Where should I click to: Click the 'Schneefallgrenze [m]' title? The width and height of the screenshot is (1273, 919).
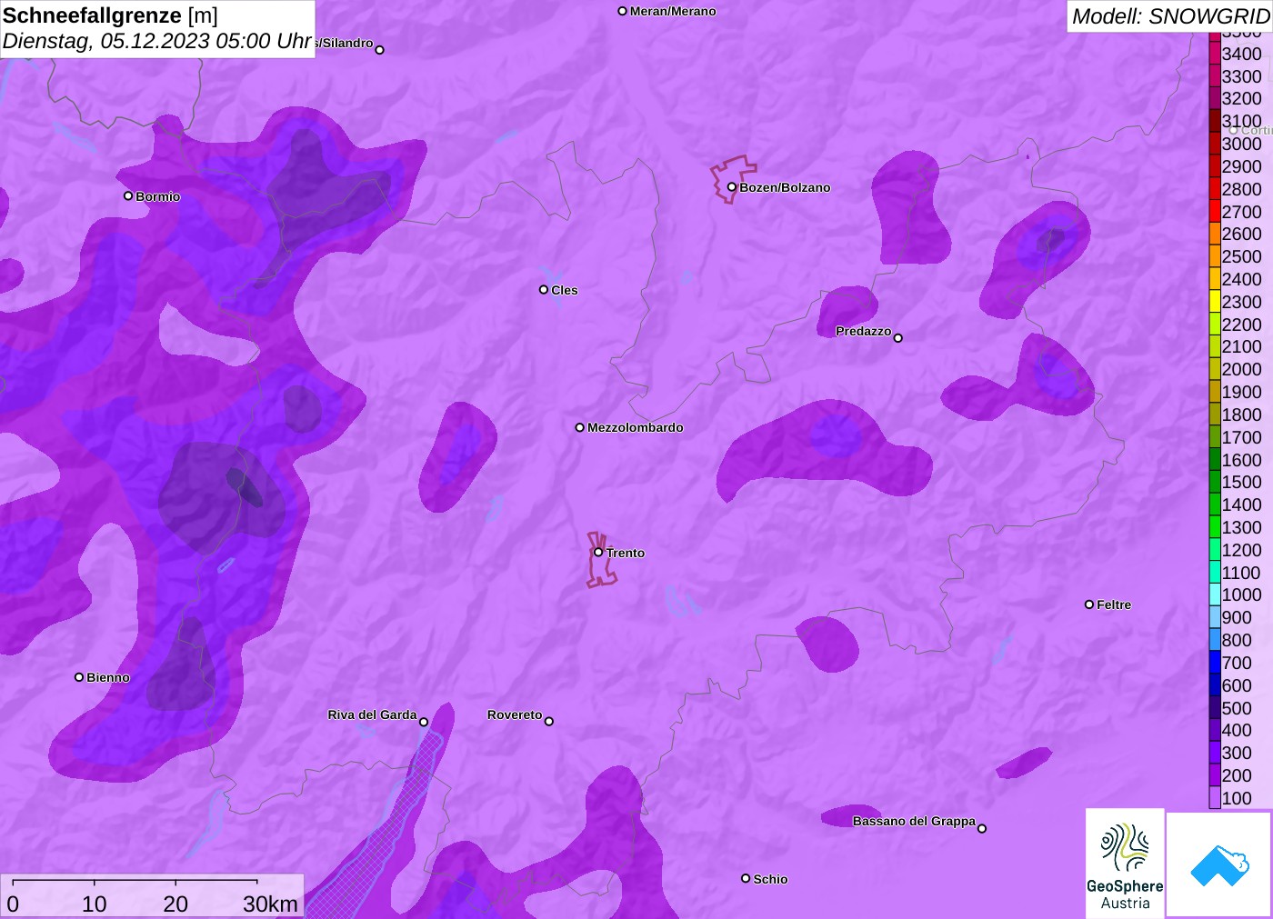click(x=110, y=15)
